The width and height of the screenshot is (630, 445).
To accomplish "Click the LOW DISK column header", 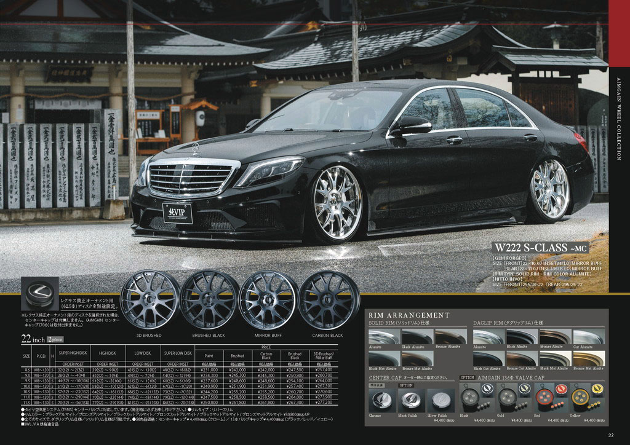I will point(143,353).
